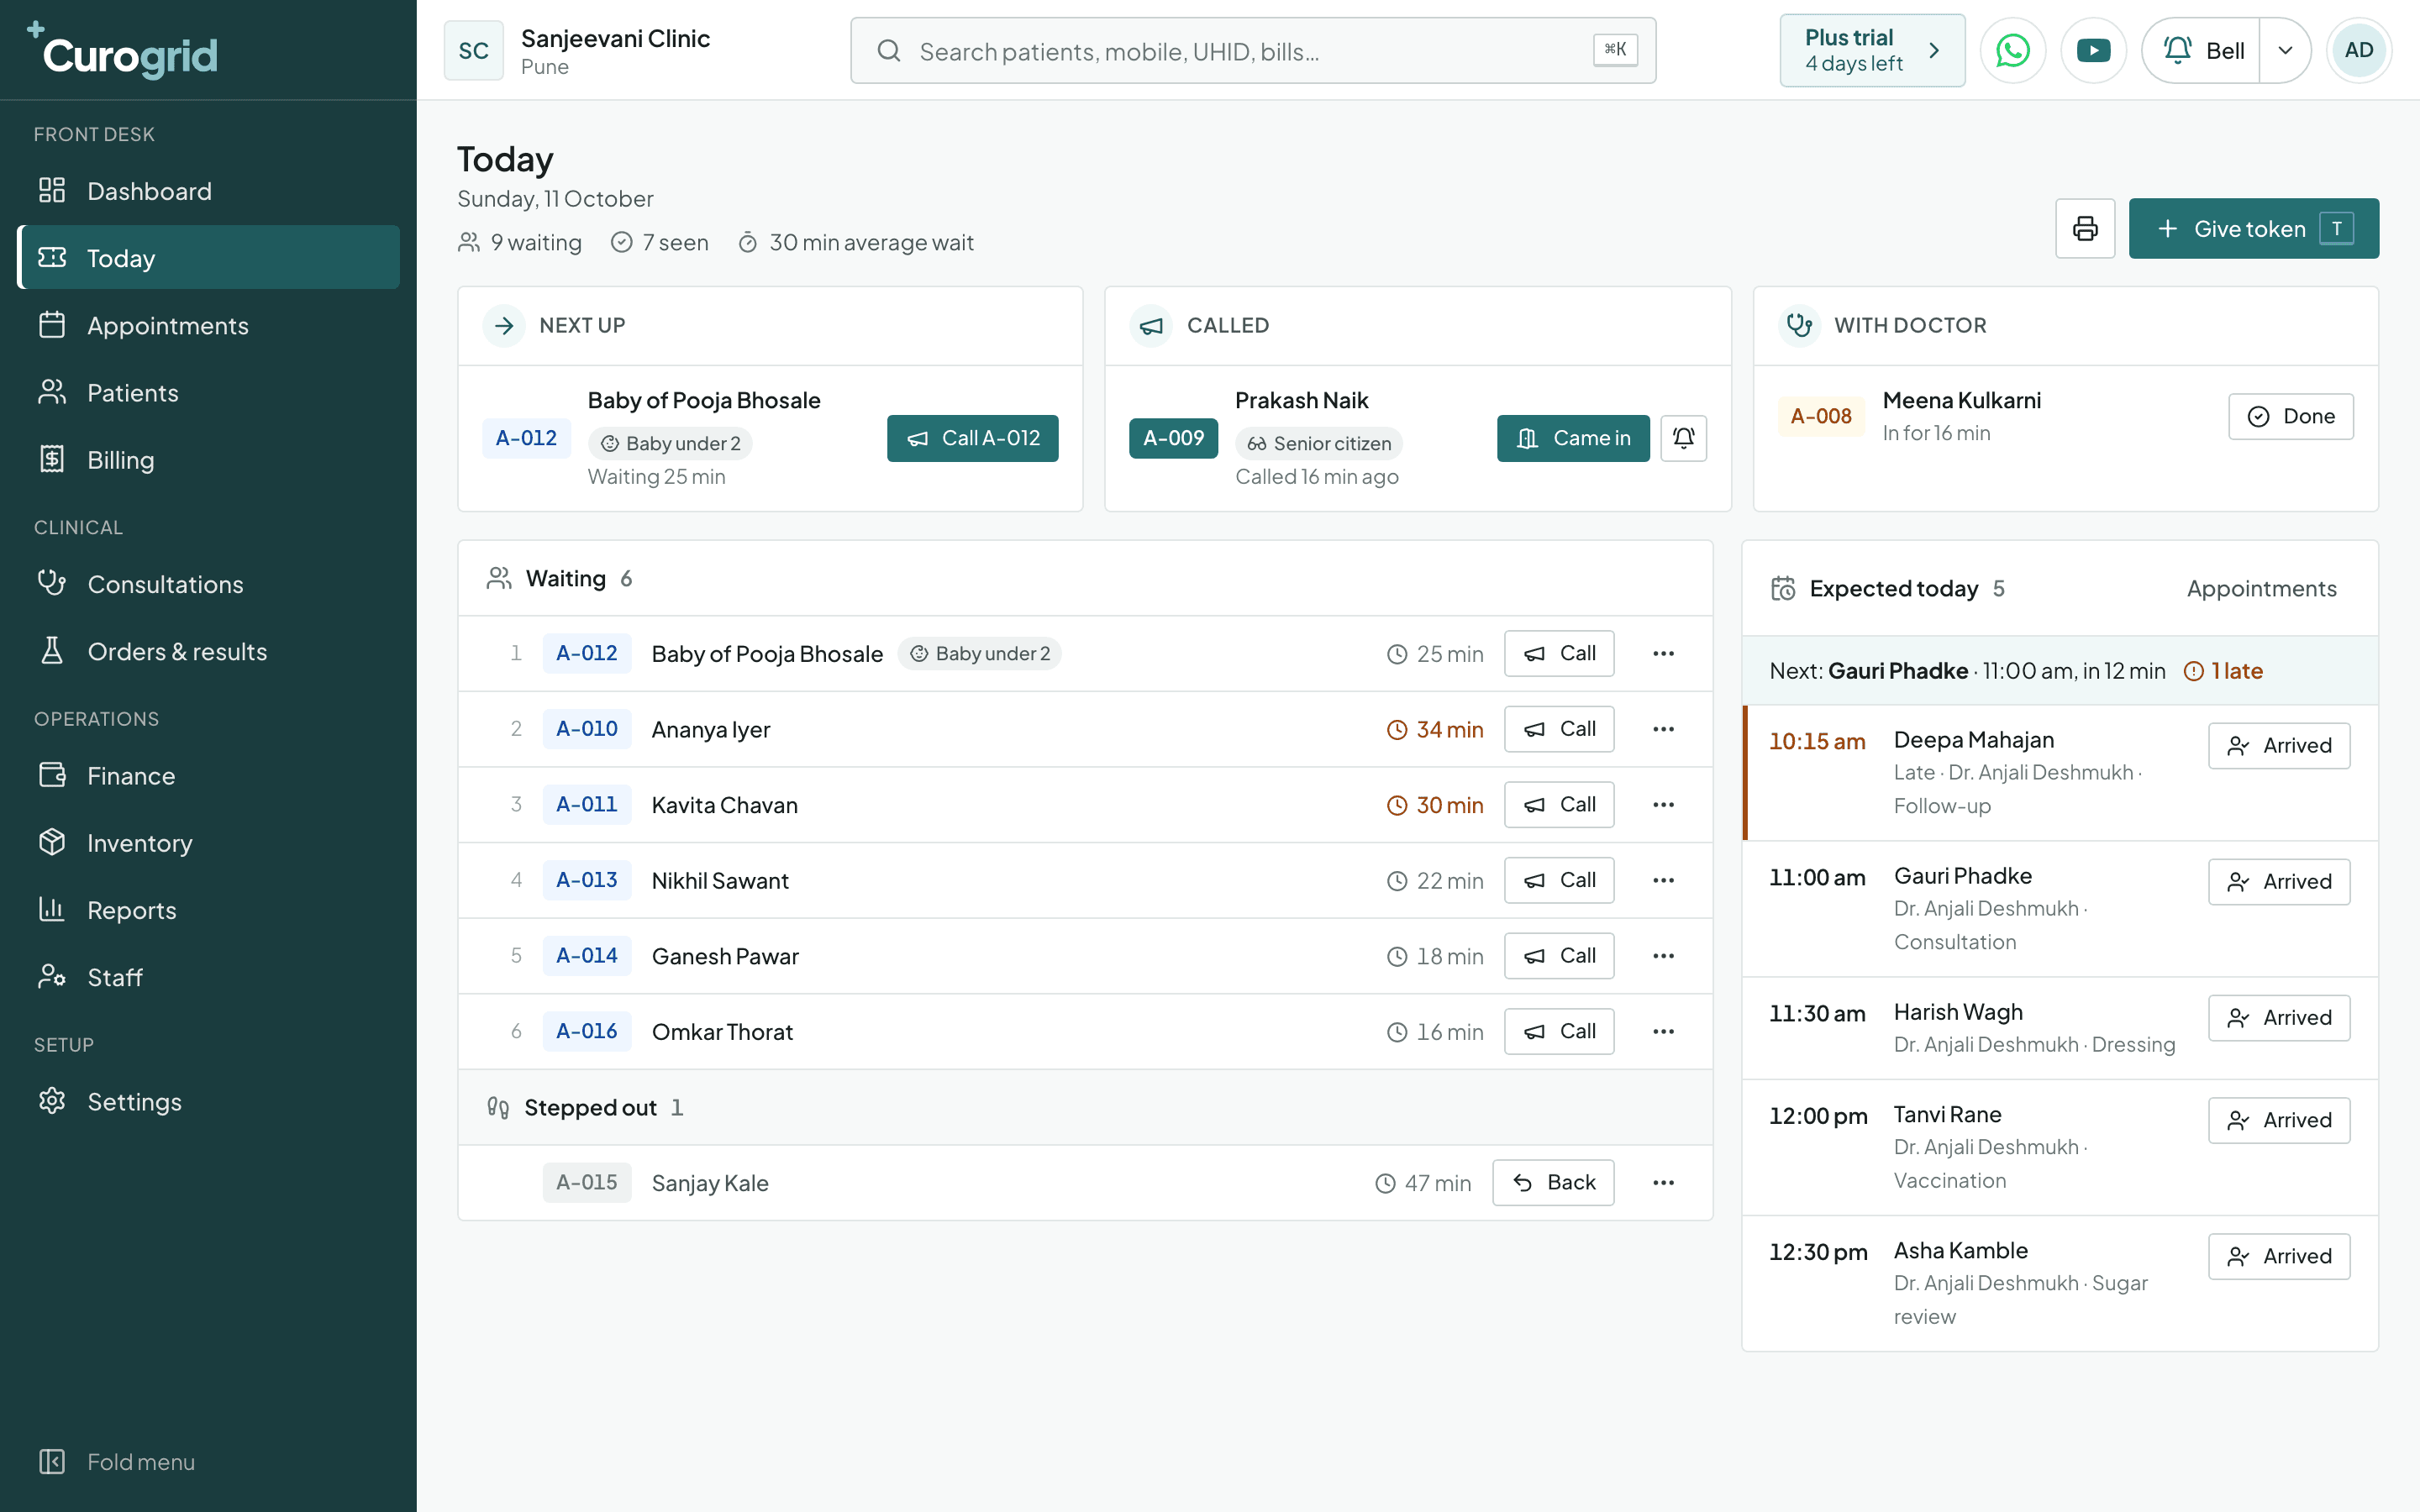
Task: Click the SC clinic badge
Action: tap(473, 50)
